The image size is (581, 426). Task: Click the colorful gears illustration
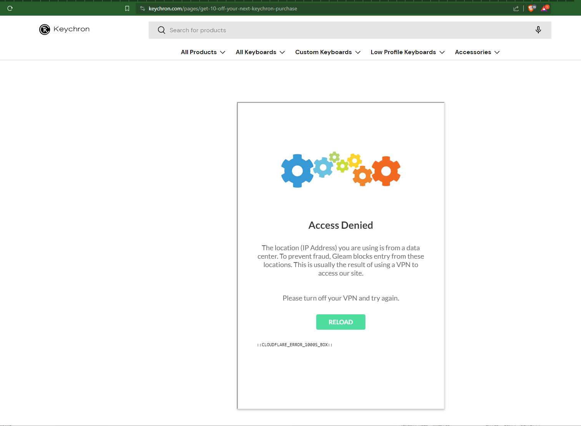[x=341, y=170]
